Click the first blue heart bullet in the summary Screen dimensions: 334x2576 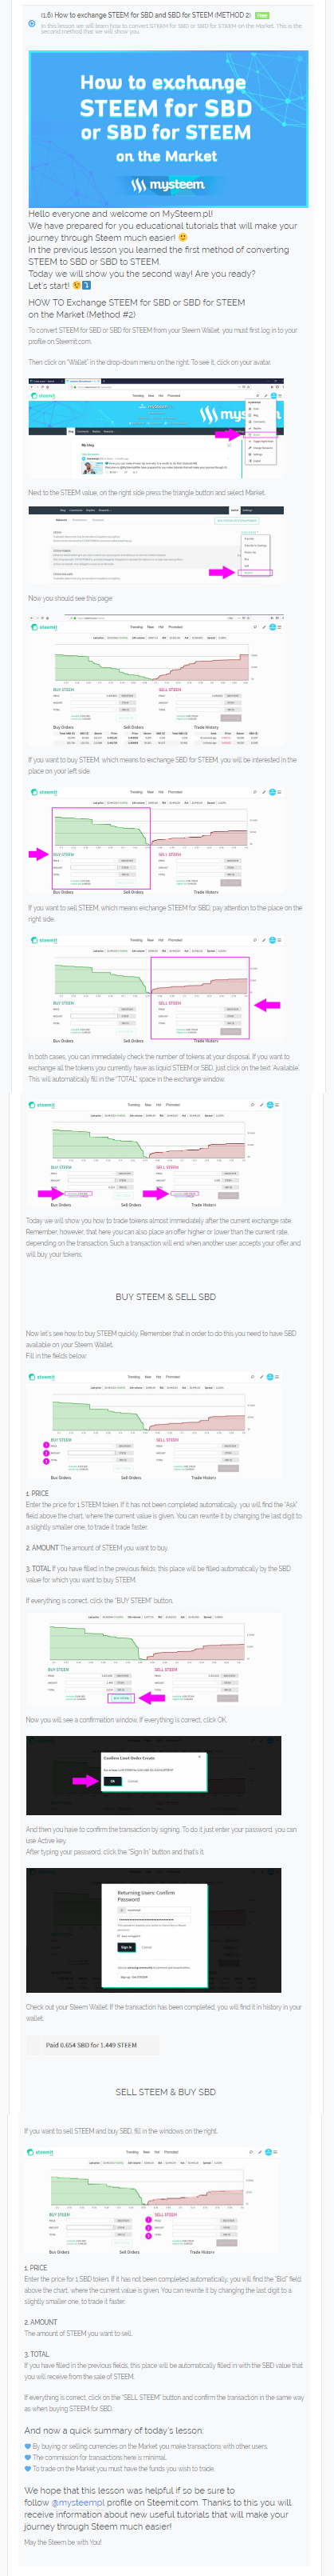[28, 2447]
